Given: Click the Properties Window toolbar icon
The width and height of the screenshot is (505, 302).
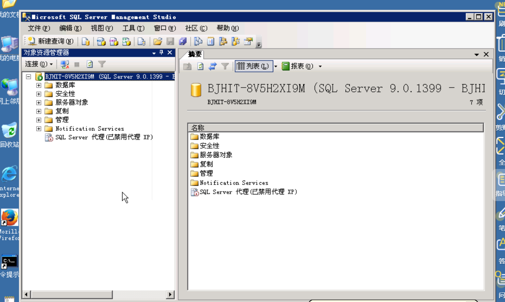Looking at the screenshot, I should click(x=248, y=41).
